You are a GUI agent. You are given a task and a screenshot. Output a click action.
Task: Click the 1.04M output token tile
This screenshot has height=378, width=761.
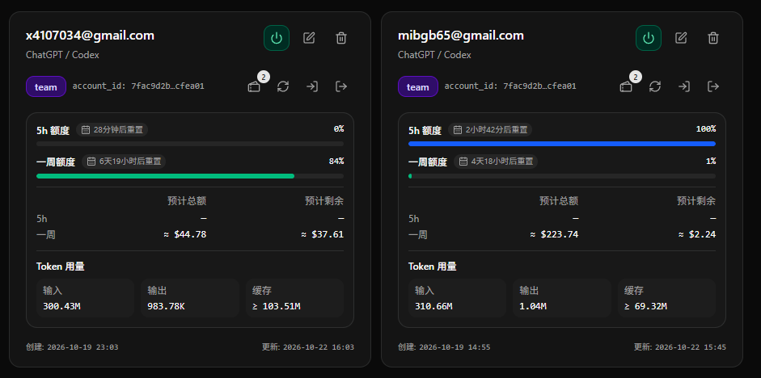coord(562,298)
